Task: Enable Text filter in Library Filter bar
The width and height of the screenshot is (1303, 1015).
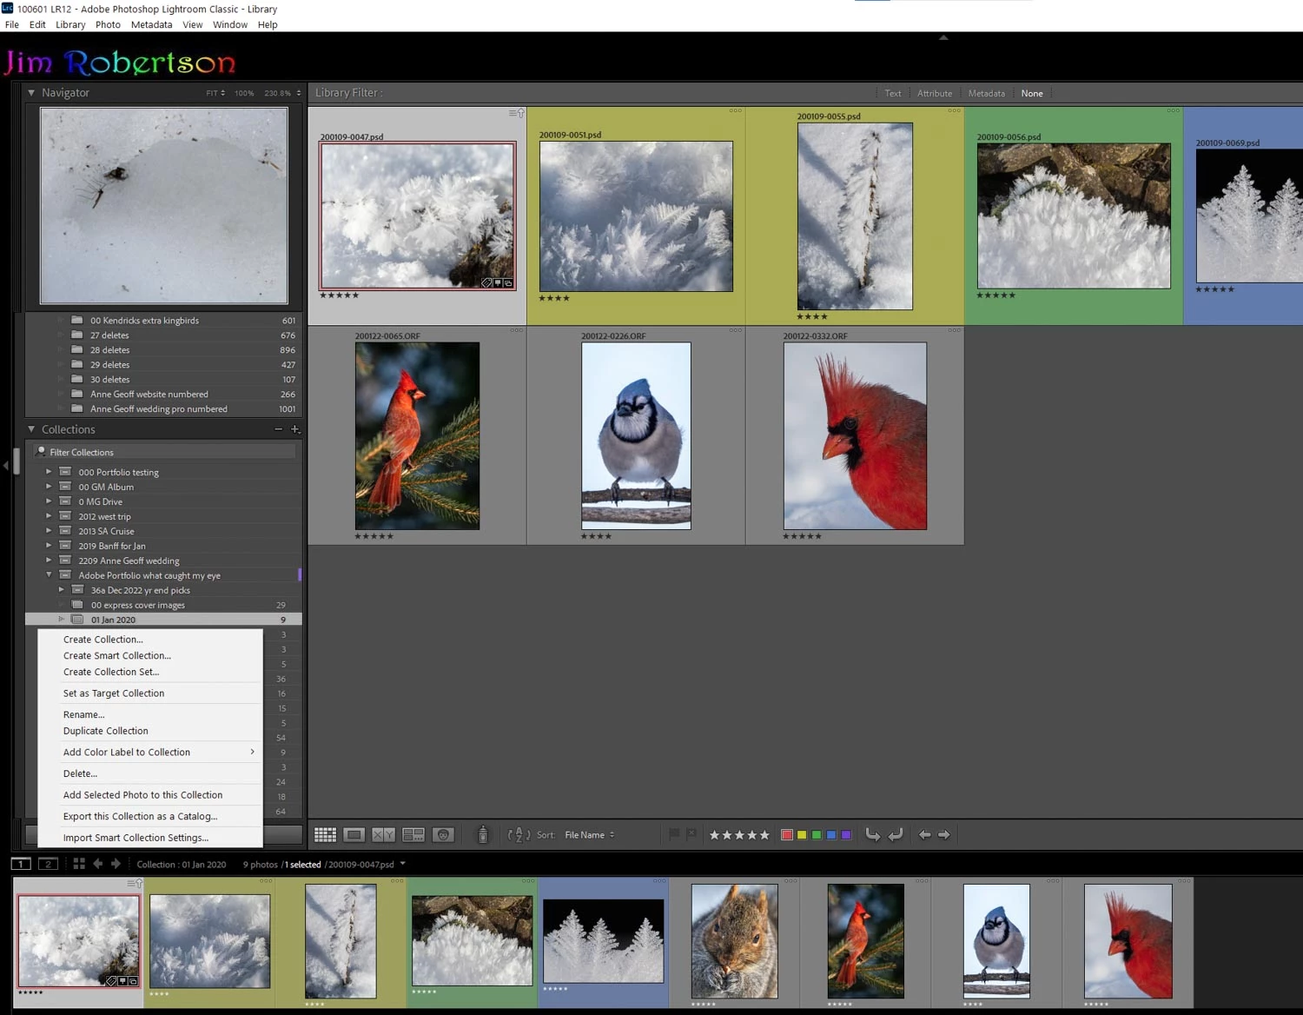Action: coord(892,94)
